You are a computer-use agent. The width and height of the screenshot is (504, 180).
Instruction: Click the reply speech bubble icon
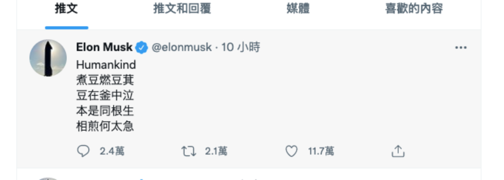[x=83, y=151]
